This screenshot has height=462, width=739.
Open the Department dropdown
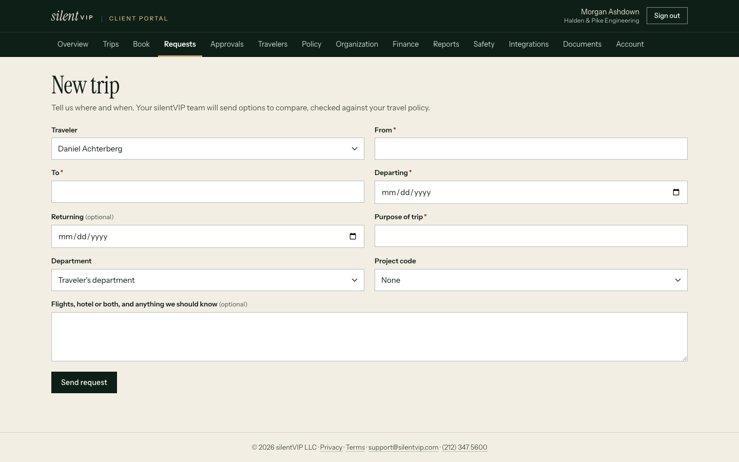click(208, 280)
